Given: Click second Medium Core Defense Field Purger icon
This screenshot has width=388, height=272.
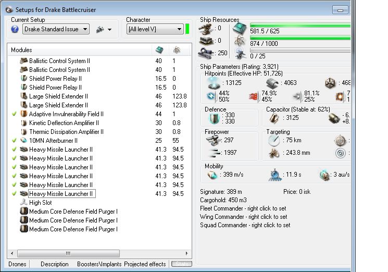Looking at the screenshot, I should (x=24, y=220).
